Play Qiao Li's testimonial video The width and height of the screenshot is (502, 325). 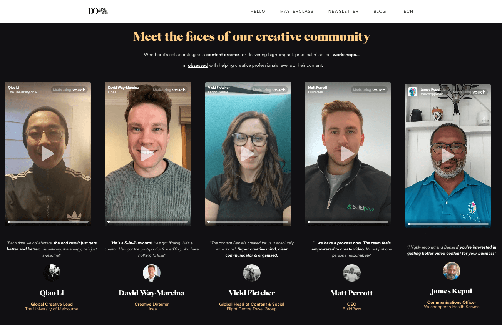pos(48,154)
